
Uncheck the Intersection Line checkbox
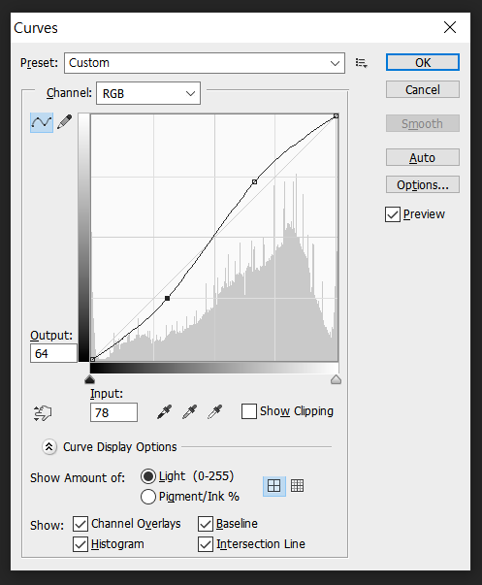206,544
